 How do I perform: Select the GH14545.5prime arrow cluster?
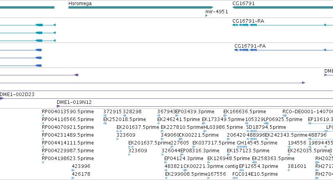(x=242, y=147)
